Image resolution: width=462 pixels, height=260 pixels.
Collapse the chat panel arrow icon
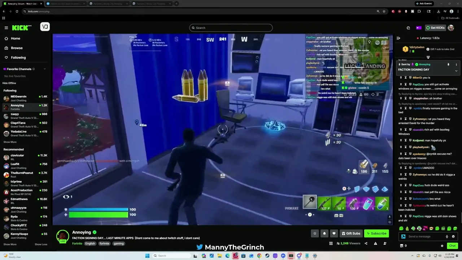(x=398, y=38)
